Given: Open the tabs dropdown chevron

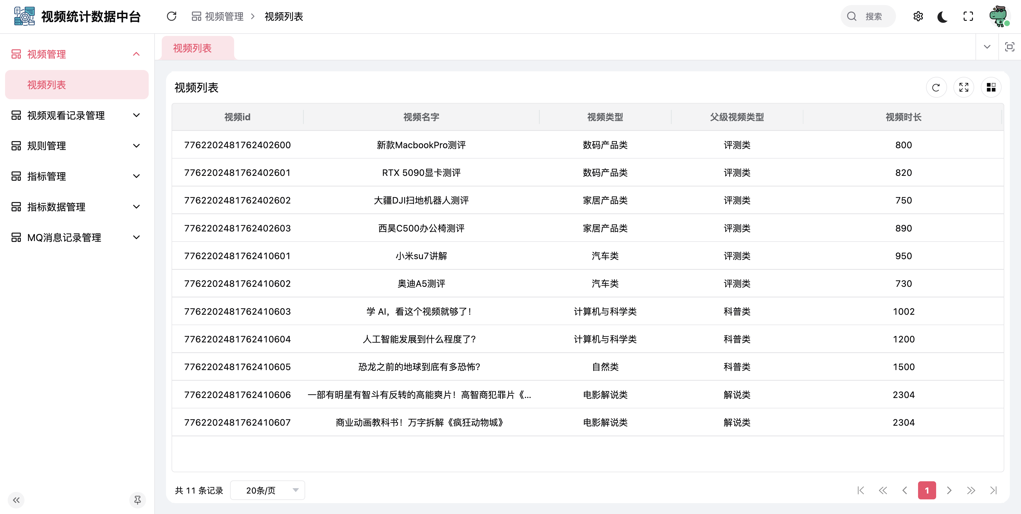Looking at the screenshot, I should point(987,47).
